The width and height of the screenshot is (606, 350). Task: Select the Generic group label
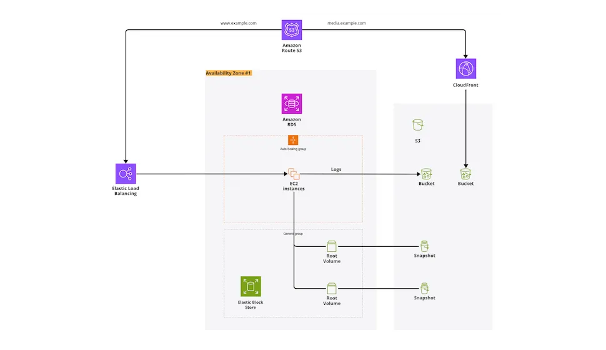click(293, 234)
